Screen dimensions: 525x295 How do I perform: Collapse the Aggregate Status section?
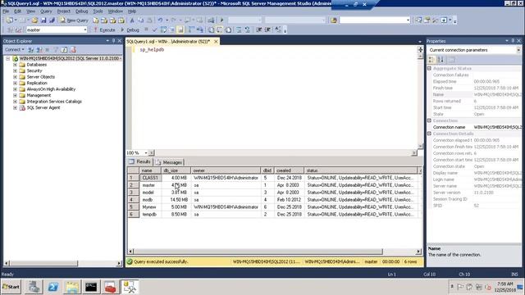pyautogui.click(x=429, y=68)
